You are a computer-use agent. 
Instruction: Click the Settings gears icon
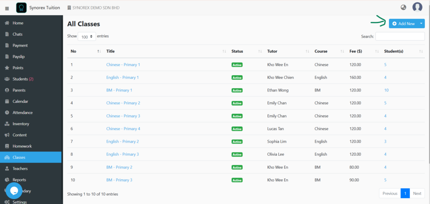click(8, 202)
